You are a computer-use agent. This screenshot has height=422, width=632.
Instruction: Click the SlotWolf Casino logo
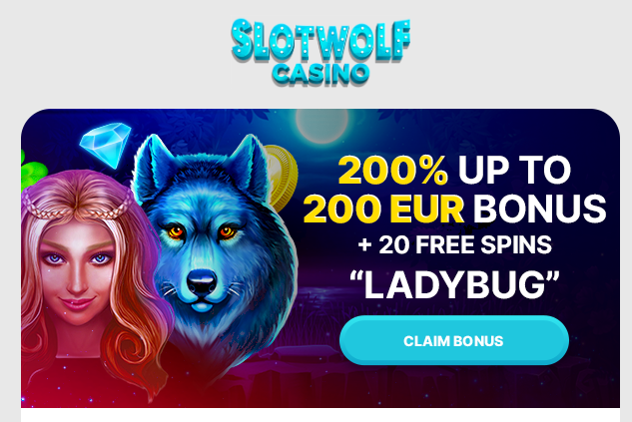coord(320,52)
